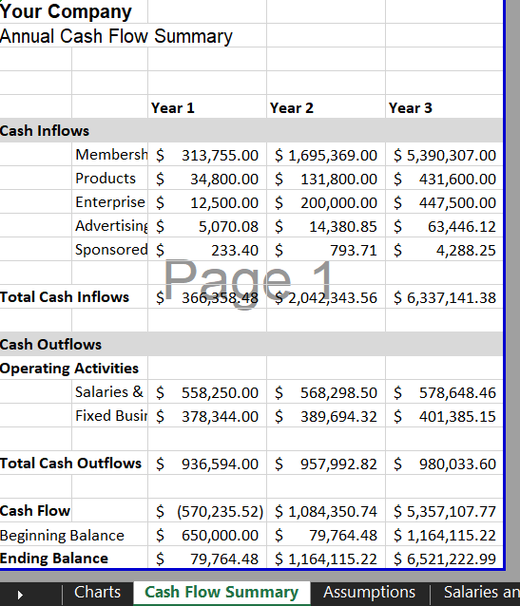
Task: Click the 578,648.46 Salaries Year 3 cell
Action: coord(444,392)
